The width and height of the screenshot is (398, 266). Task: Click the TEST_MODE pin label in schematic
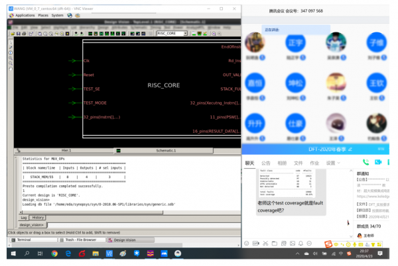(x=95, y=103)
